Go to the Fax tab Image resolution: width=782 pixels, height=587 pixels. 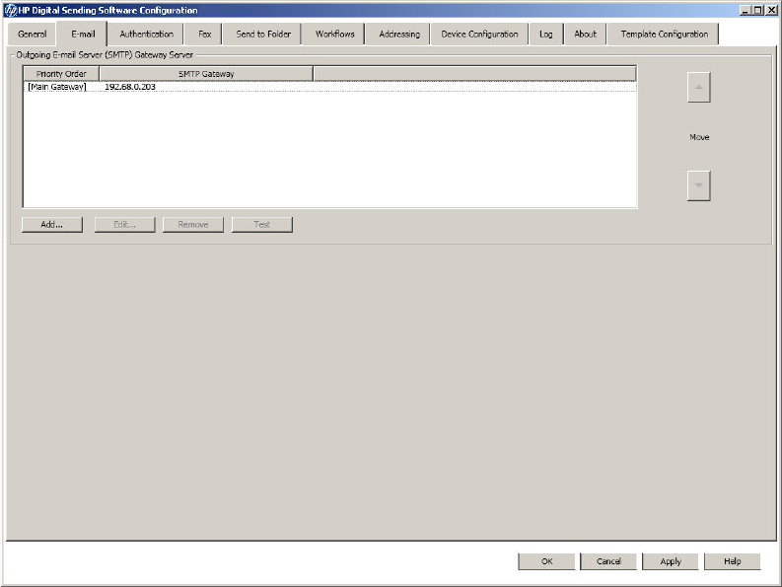coord(204,34)
